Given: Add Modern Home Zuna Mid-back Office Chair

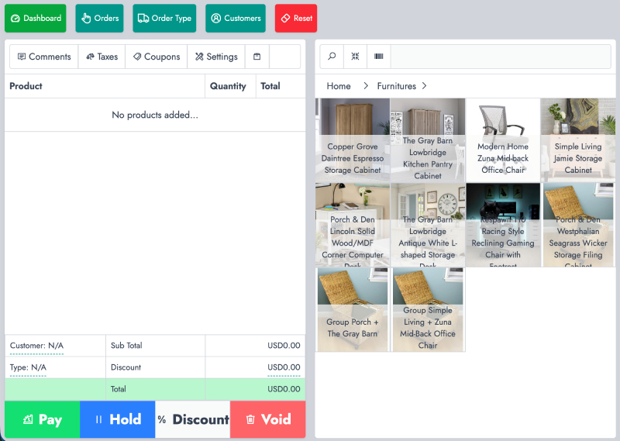Looking at the screenshot, I should pyautogui.click(x=503, y=140).
